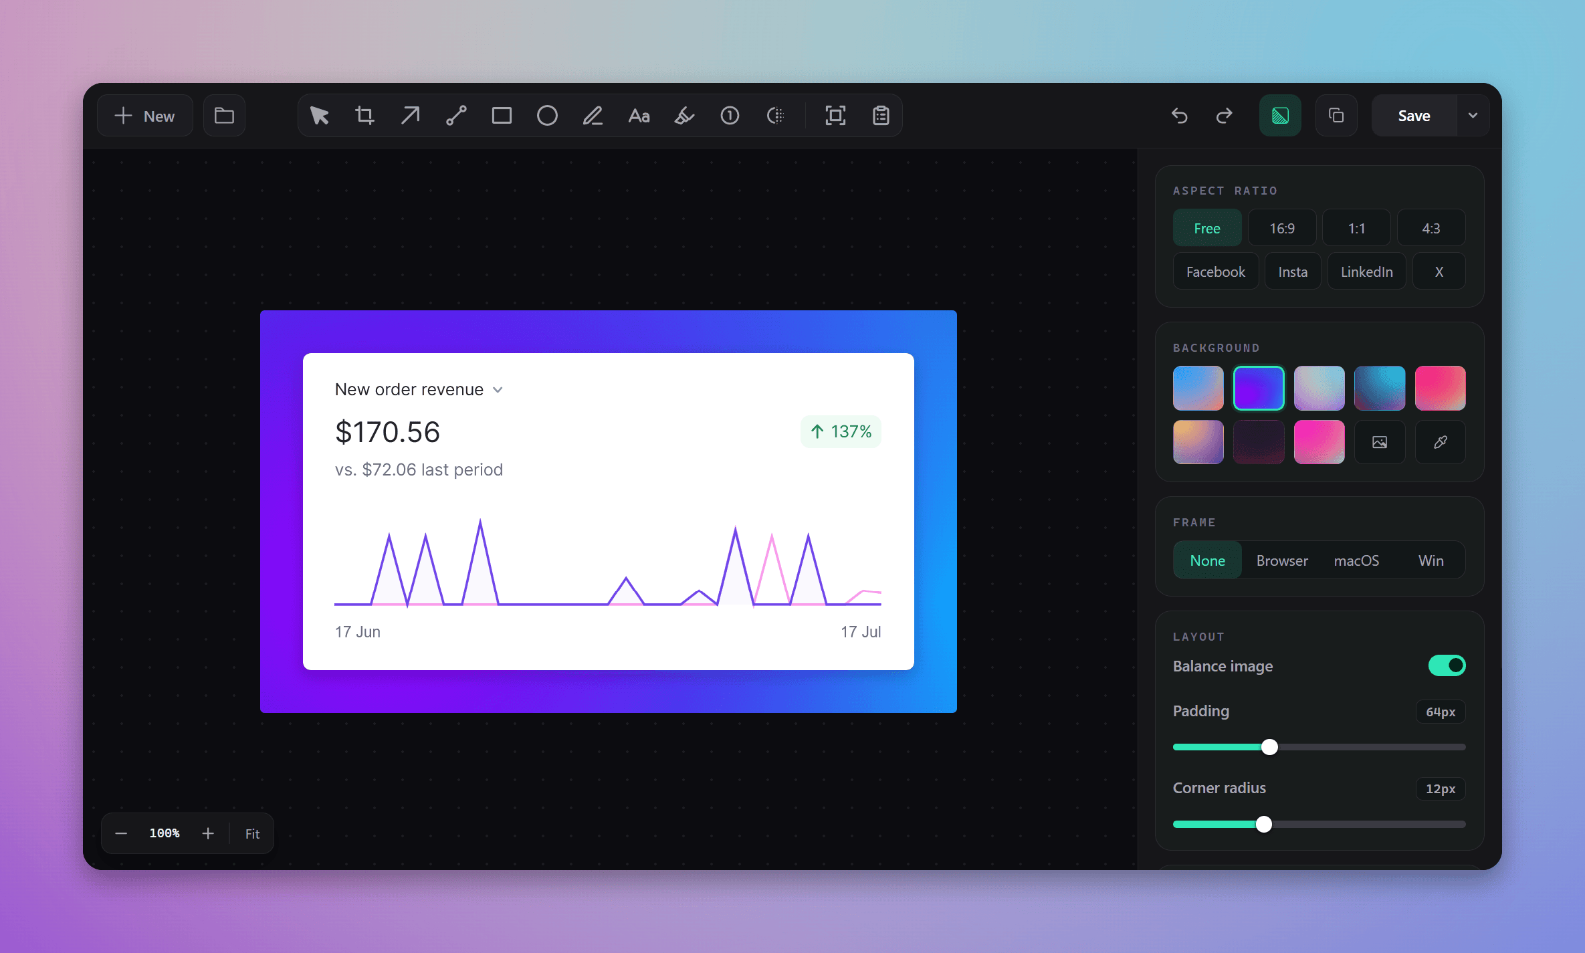Click the "Corner radius" label text
The height and width of the screenshot is (953, 1585).
pos(1219,788)
